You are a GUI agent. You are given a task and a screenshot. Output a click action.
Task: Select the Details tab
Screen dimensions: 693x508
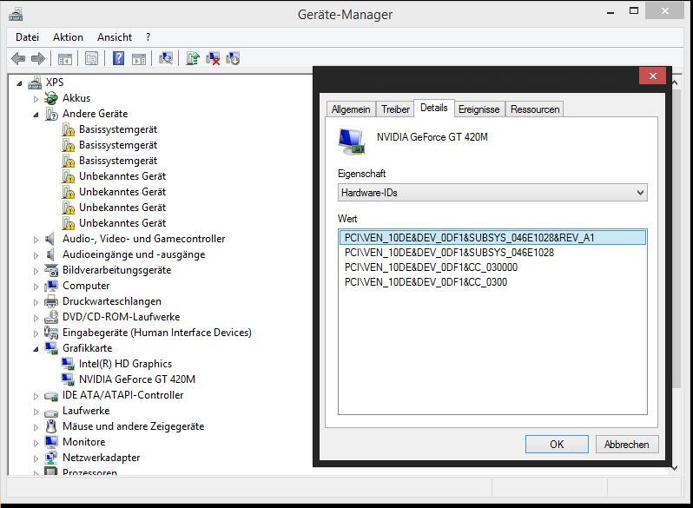[x=434, y=108]
